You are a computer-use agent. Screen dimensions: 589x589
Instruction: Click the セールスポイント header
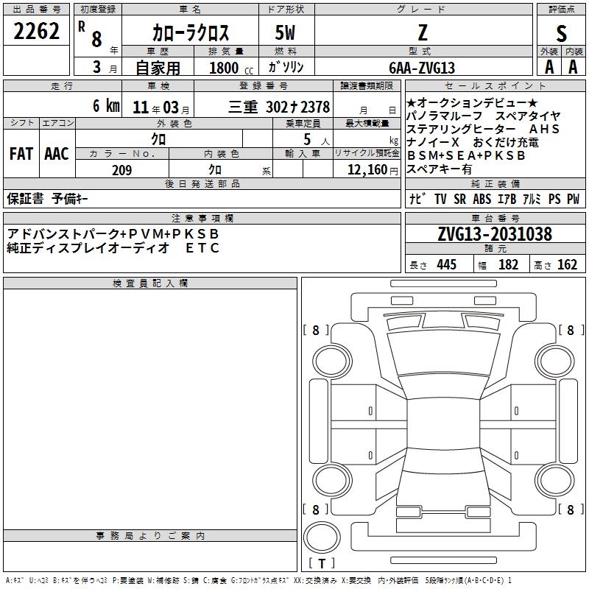[x=495, y=86]
